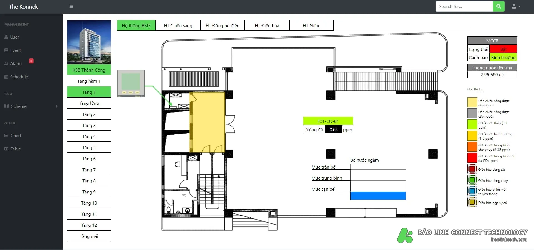The height and width of the screenshot is (250, 534).
Task: Switch to HT Điều hòa tab
Action: 267,25
